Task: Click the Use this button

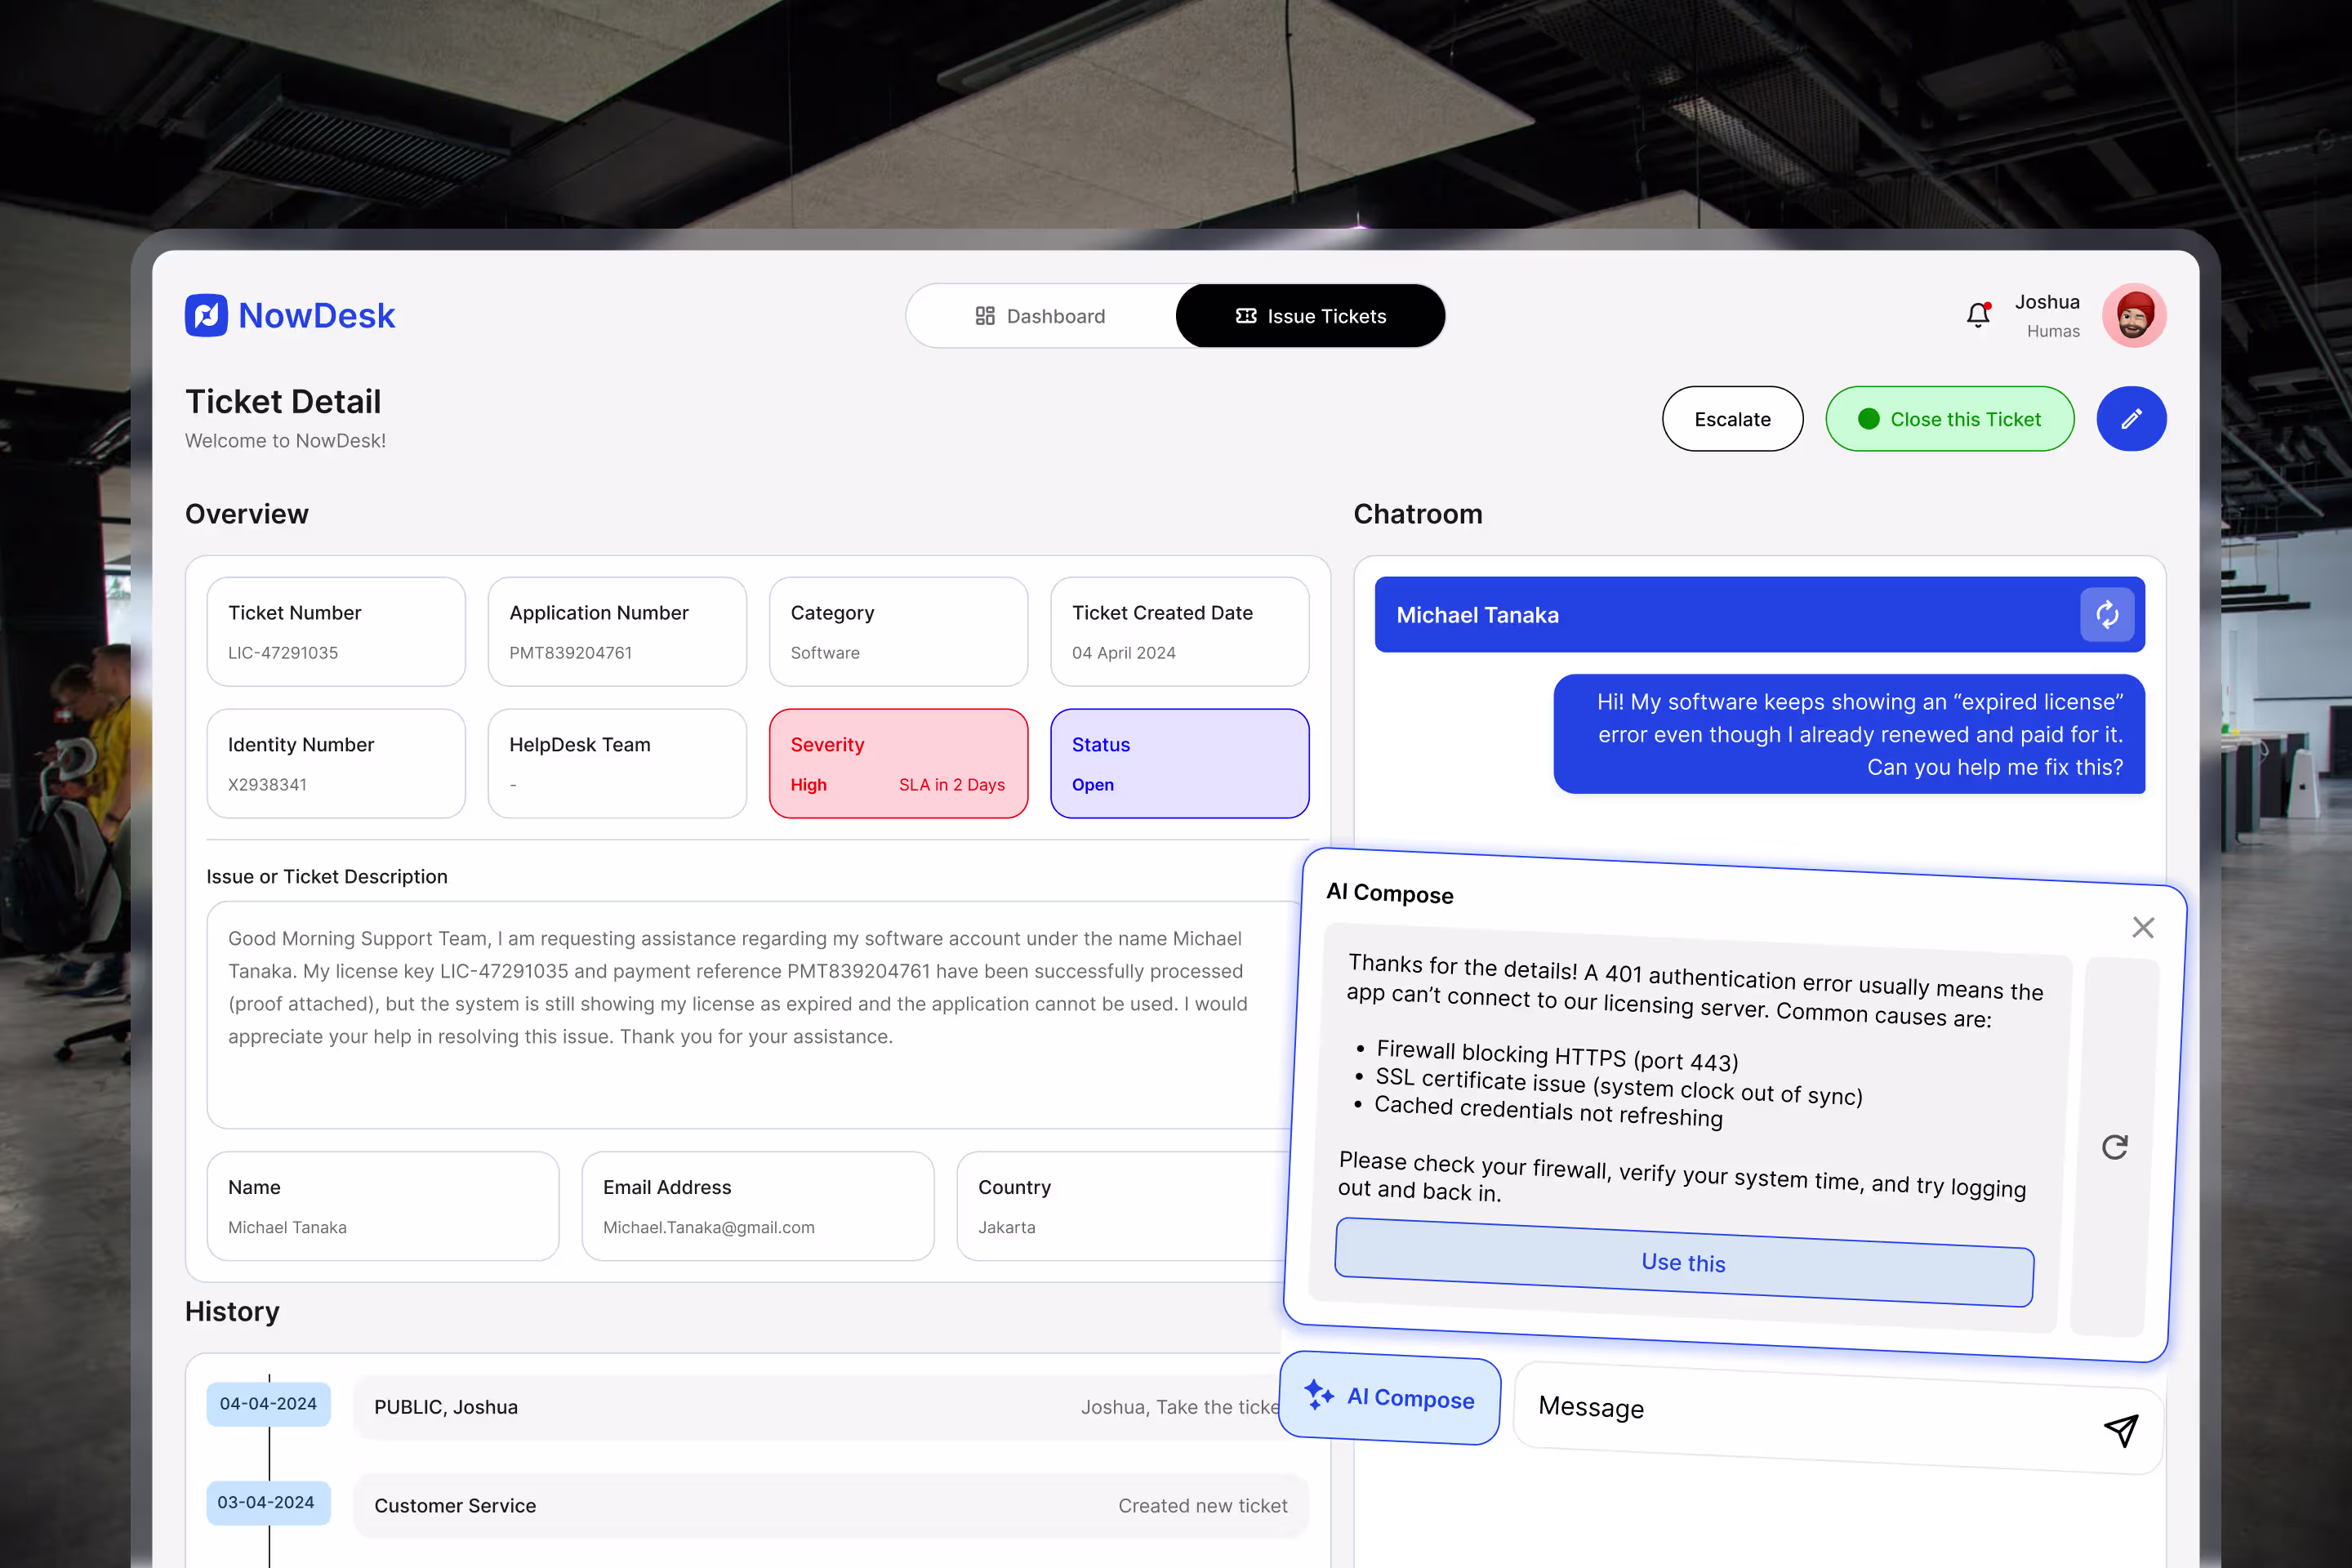Action: click(1684, 1262)
